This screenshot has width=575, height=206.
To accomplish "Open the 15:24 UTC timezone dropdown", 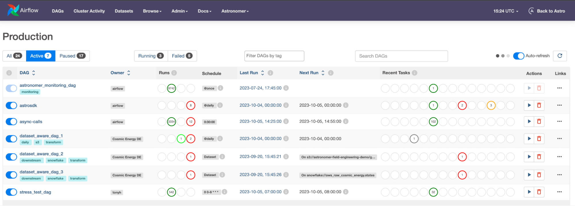I will (x=506, y=11).
